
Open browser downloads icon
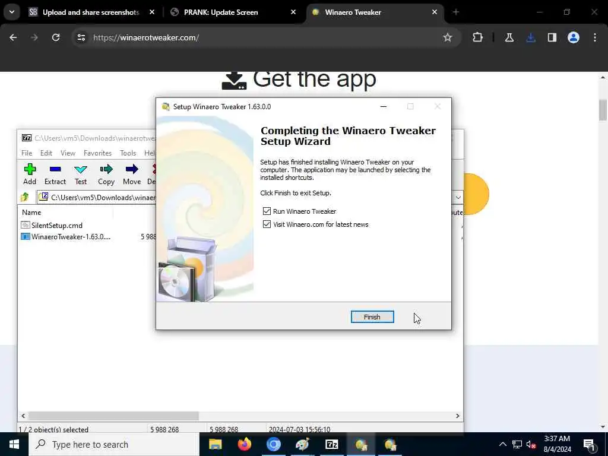click(x=531, y=37)
